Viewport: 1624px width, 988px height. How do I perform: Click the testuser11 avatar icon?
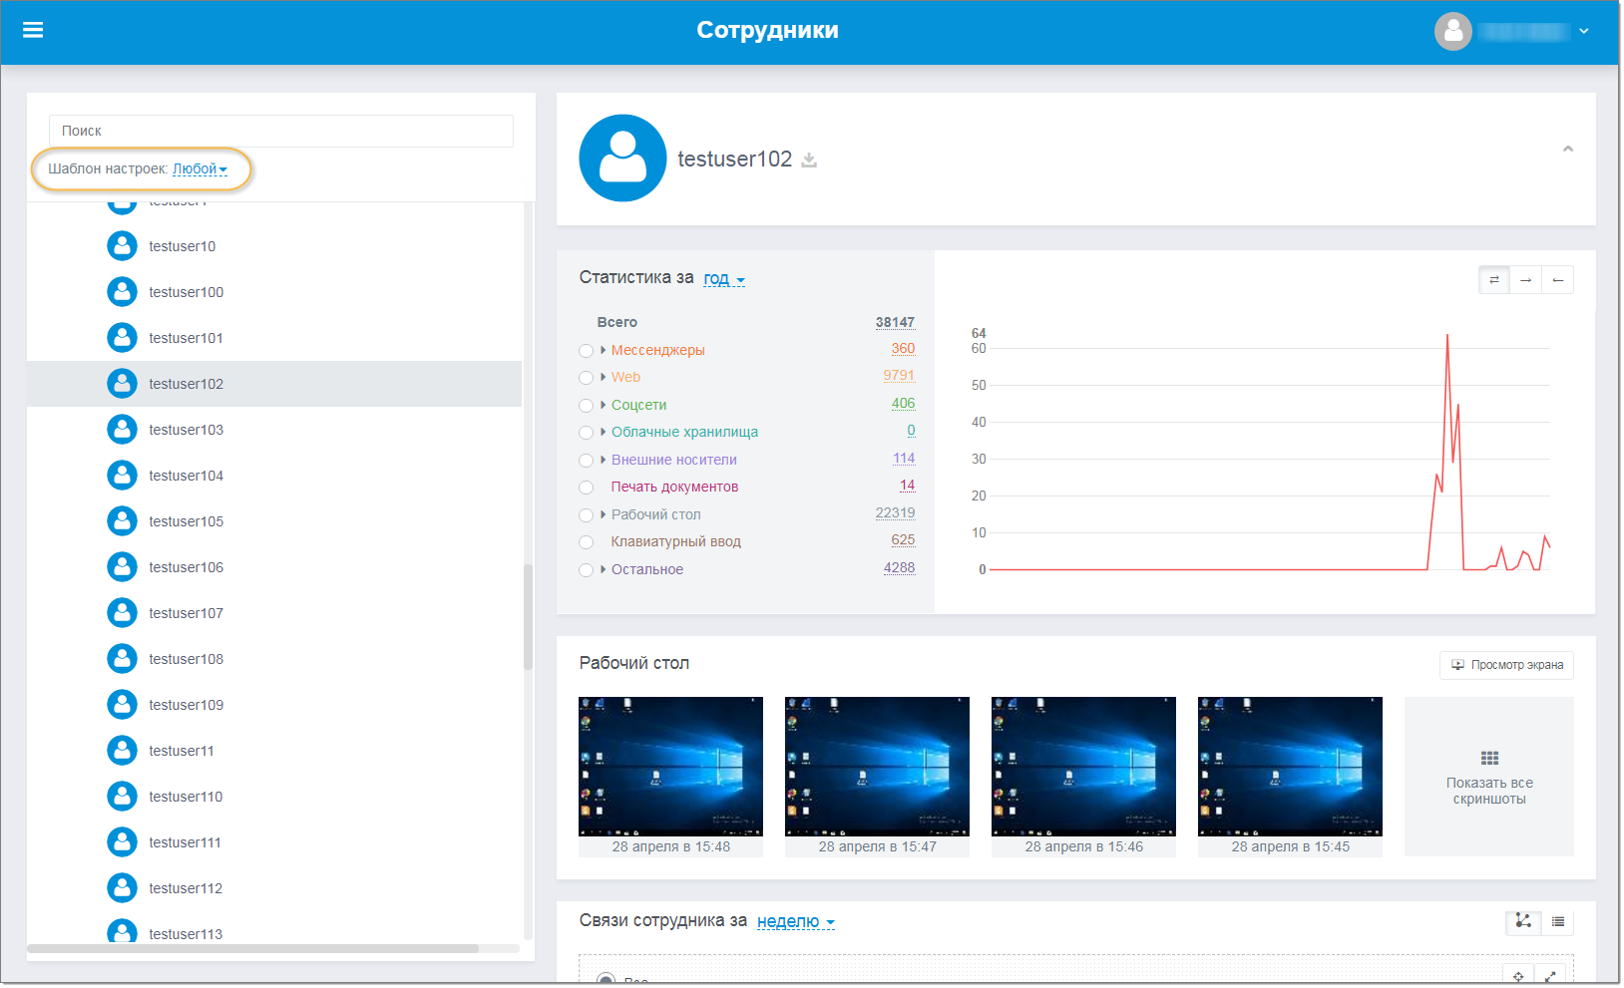122,751
